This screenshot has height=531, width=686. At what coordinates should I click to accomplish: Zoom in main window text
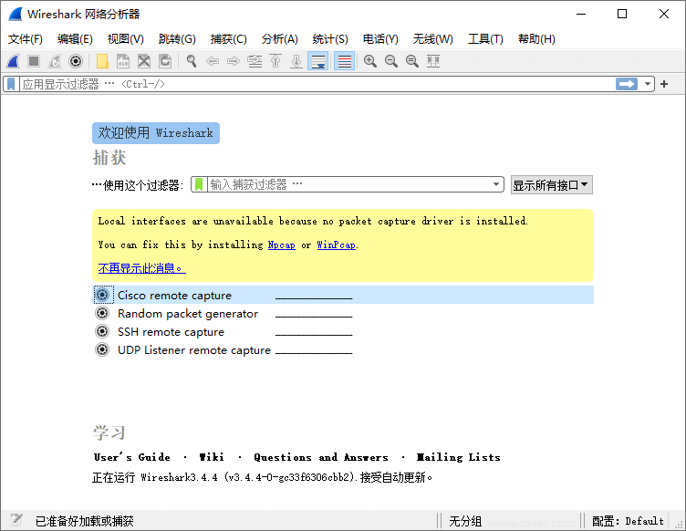tap(370, 61)
